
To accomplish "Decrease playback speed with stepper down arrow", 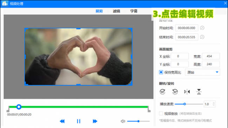I will point(214,105).
